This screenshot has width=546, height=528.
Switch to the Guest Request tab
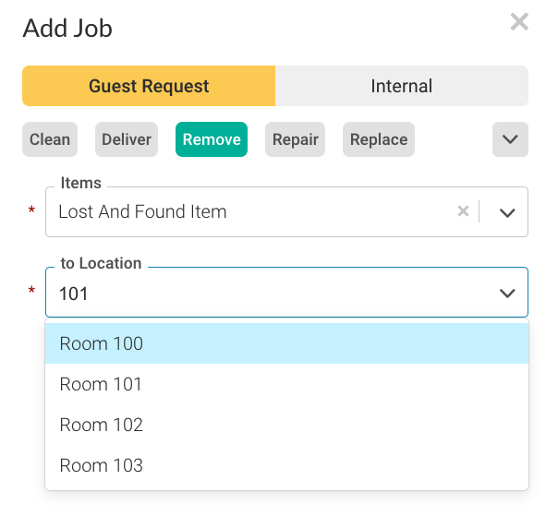click(149, 86)
